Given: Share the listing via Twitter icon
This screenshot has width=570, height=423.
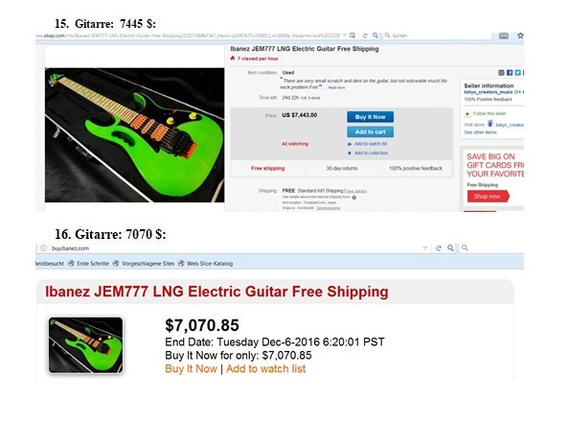Looking at the screenshot, I should 517,73.
